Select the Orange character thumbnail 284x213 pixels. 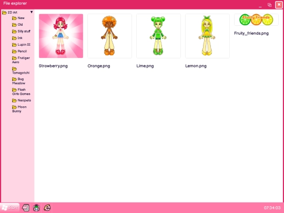[x=110, y=36]
